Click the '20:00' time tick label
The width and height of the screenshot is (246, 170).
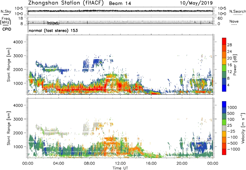tap(182, 164)
